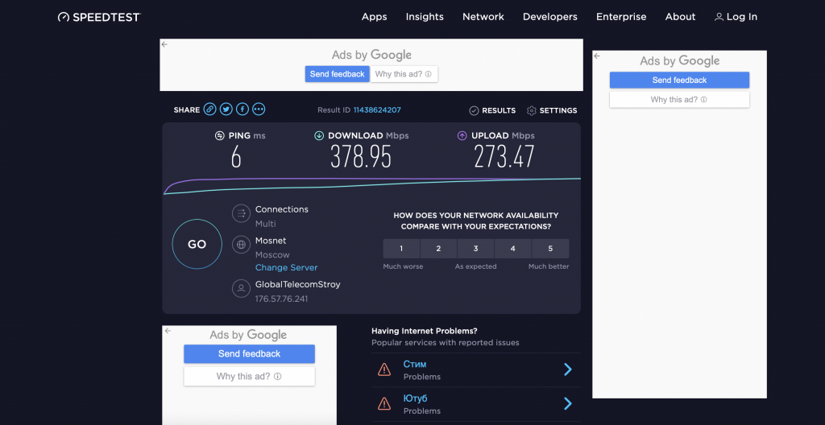
Task: Click the Connections label
Action: click(281, 209)
